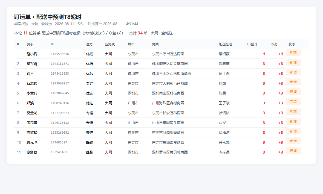
Task: Click 新增 badge in 郑浪 row
Action: coord(293,102)
